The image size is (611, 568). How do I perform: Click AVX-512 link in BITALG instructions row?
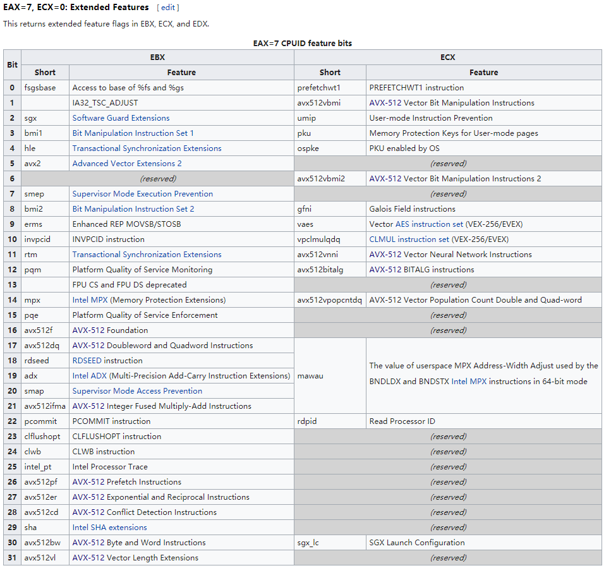point(385,270)
